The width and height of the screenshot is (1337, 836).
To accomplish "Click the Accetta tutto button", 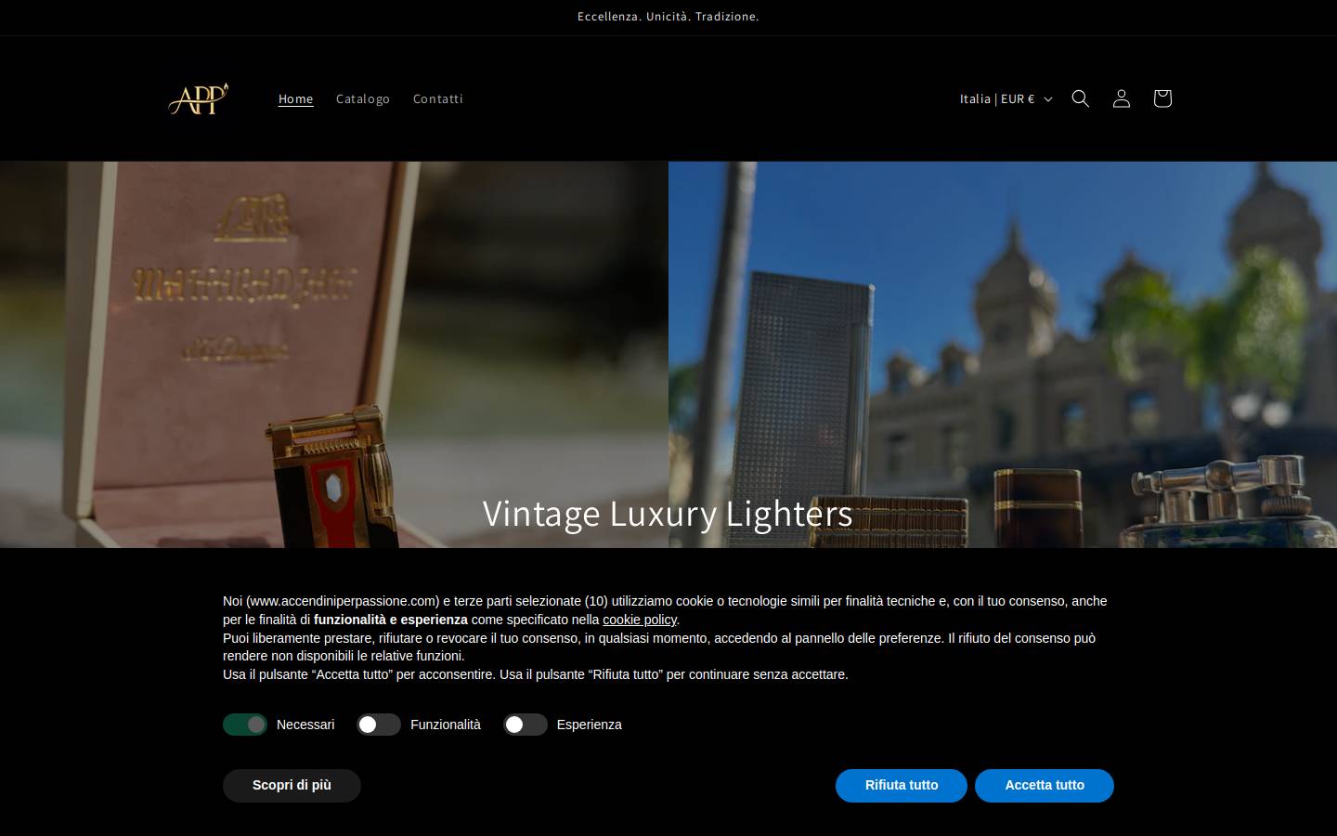I will [1045, 785].
